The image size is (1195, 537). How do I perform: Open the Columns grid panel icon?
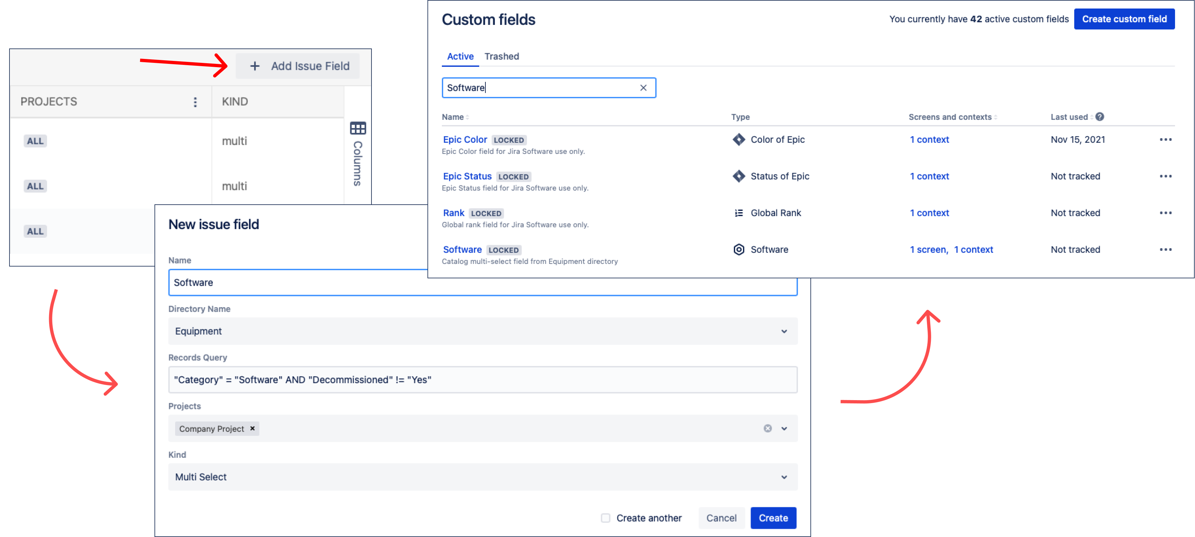coord(358,128)
